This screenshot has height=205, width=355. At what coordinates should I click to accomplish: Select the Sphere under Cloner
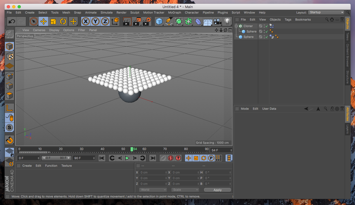coord(251,31)
